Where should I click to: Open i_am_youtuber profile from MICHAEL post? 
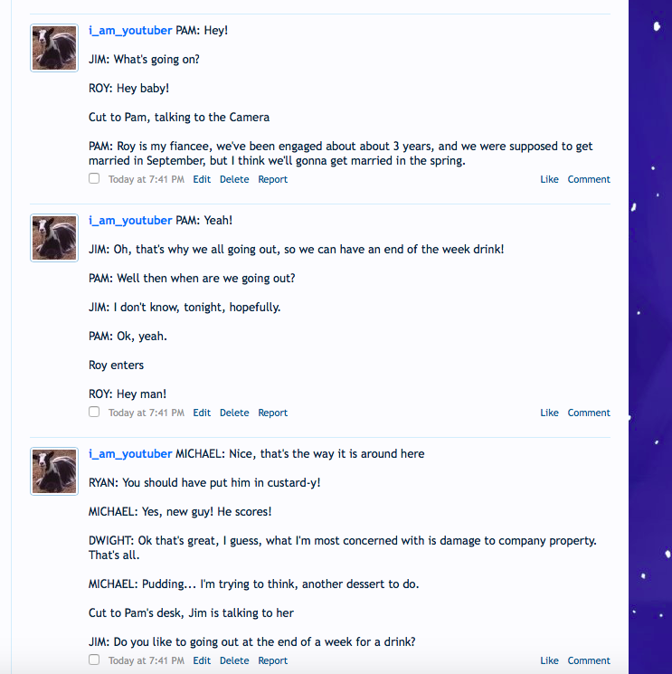[x=130, y=454]
